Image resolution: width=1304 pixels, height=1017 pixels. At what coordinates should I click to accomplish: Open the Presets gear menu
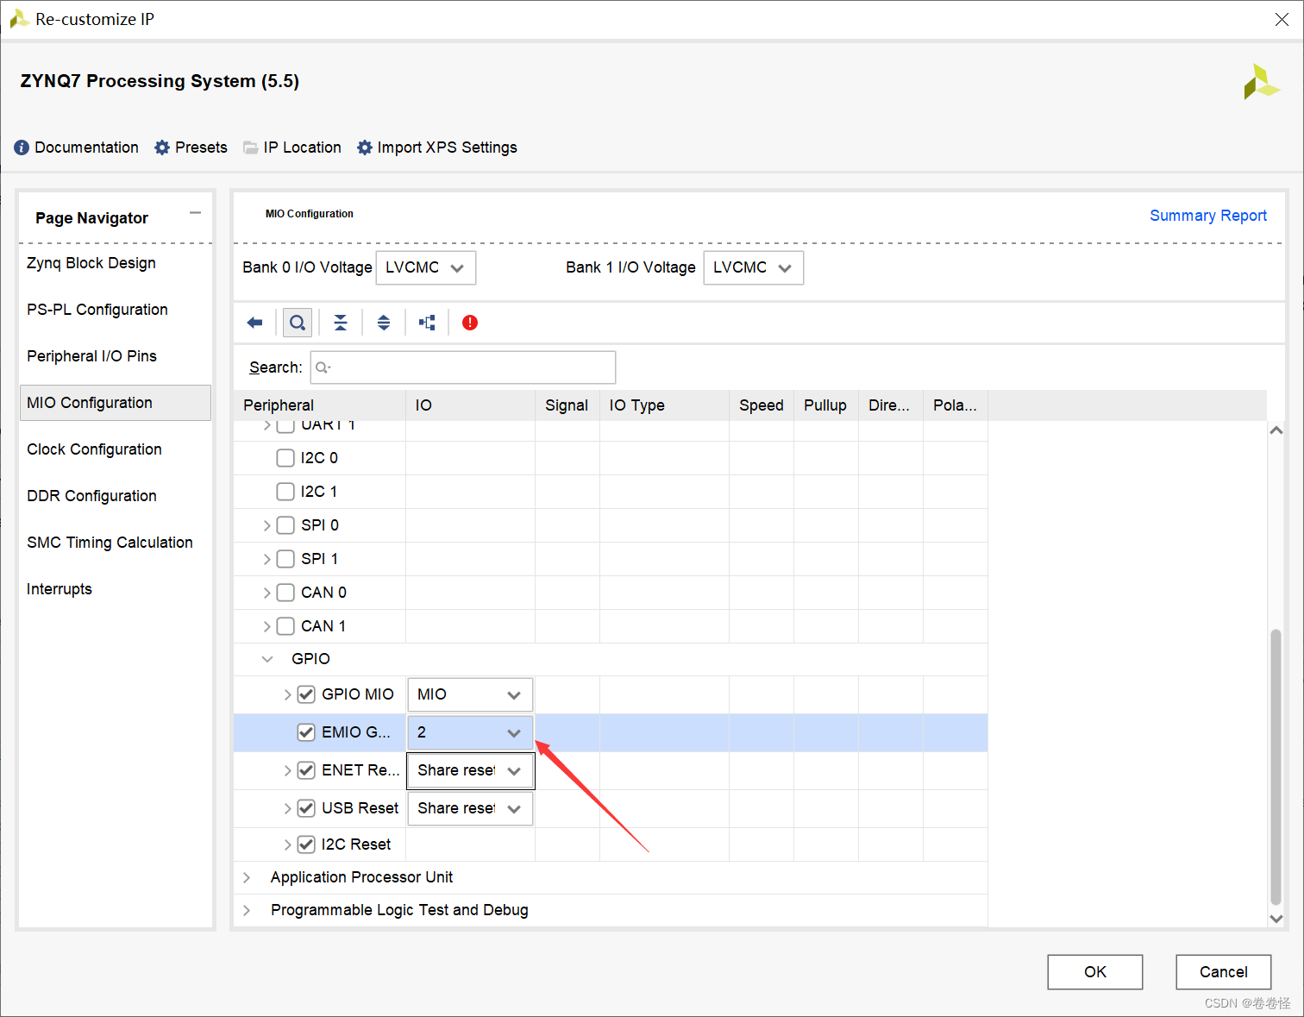tap(191, 148)
